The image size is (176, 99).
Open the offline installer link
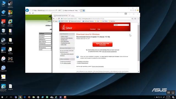coord(67,63)
